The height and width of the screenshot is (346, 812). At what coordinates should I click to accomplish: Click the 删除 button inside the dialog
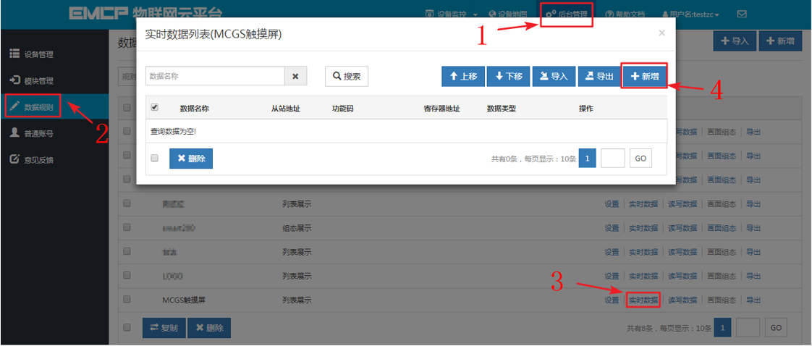[x=191, y=159]
